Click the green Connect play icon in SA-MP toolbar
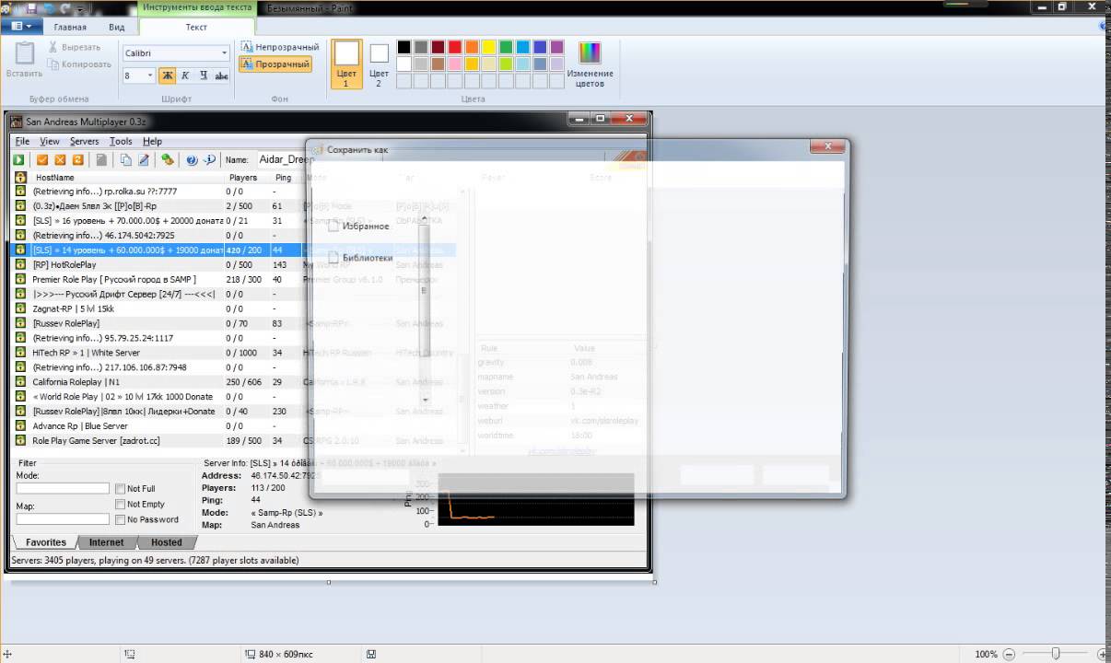The height and width of the screenshot is (663, 1111). [18, 159]
